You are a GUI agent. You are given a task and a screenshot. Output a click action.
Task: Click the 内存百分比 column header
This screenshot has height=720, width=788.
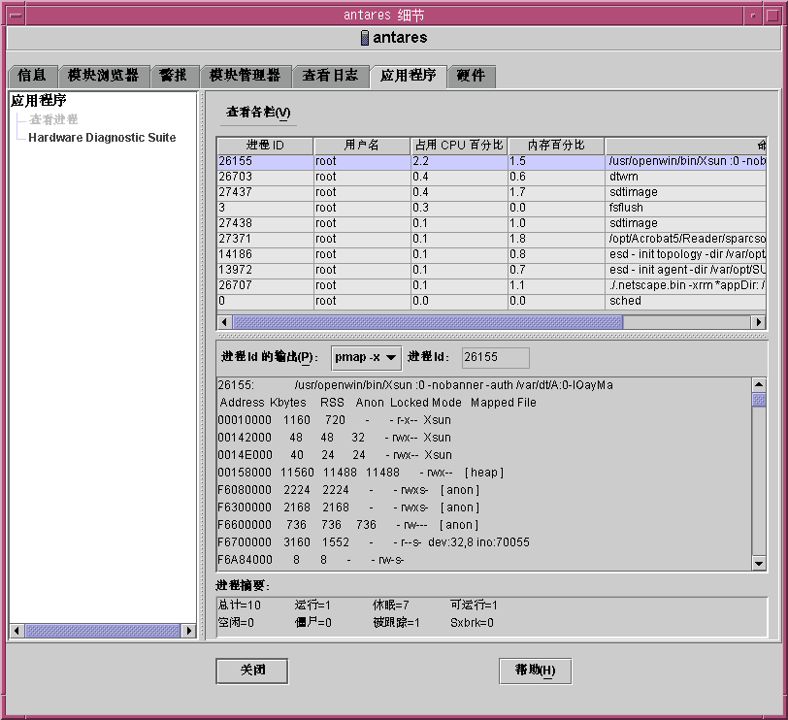pos(556,146)
